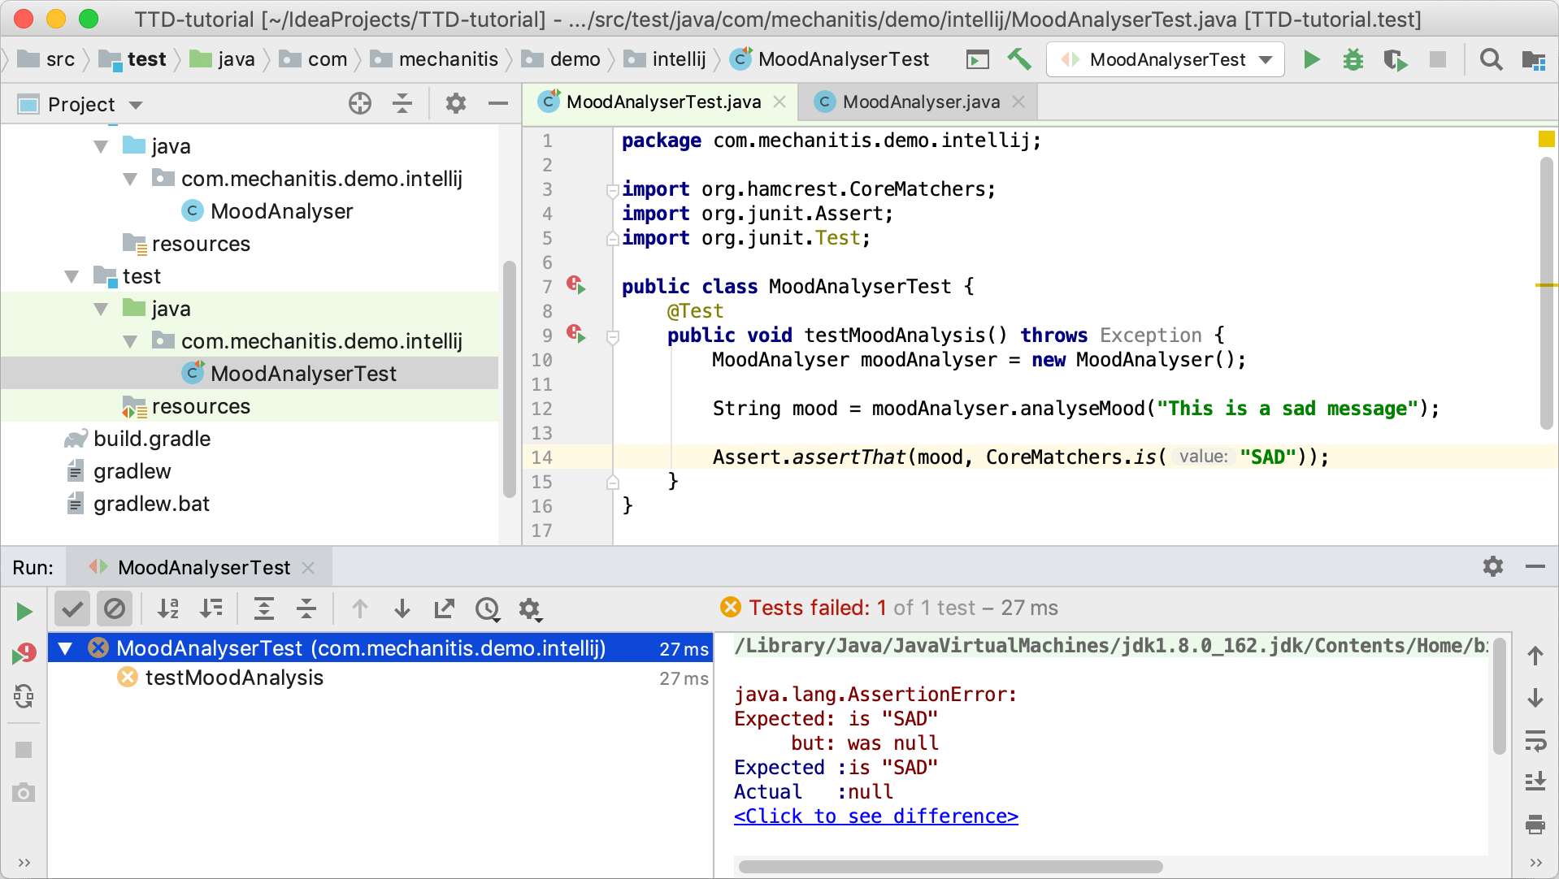This screenshot has width=1559, height=879.
Task: Toggle soft-wrap in console output
Action: click(1535, 740)
